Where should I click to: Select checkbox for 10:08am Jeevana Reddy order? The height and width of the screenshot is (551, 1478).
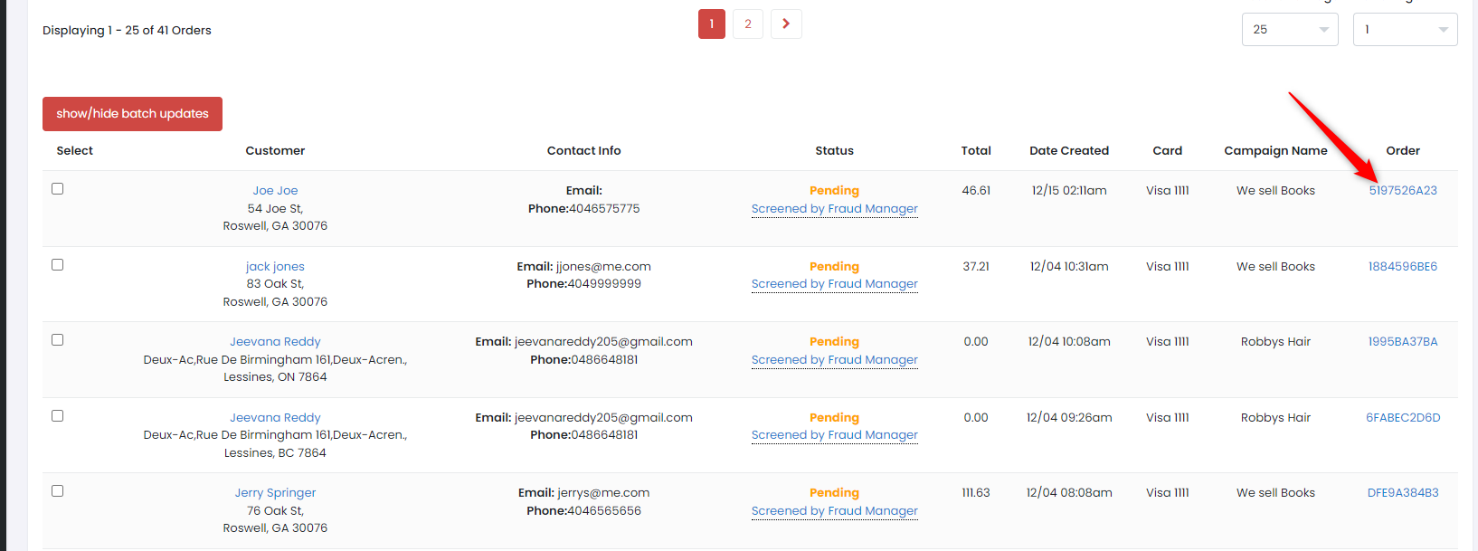point(58,340)
